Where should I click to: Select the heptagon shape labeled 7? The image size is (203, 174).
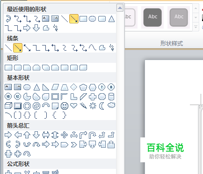click(x=102, y=87)
